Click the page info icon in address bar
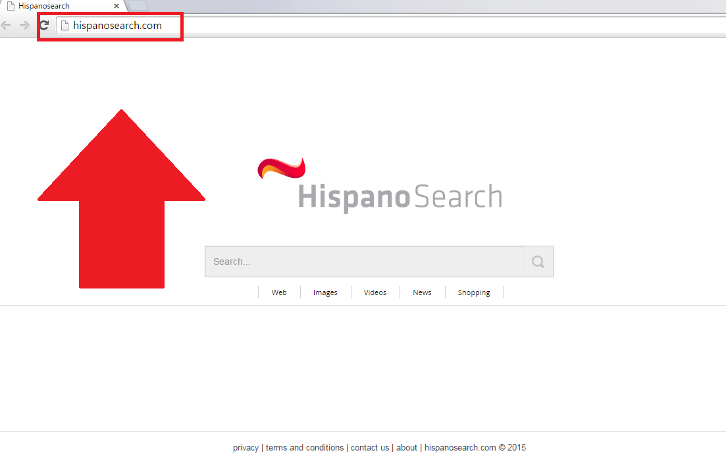 [65, 26]
